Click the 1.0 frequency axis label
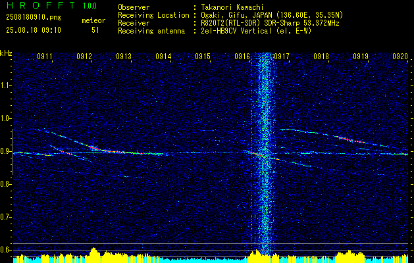The height and width of the screenshot is (263, 414). [x=6, y=118]
